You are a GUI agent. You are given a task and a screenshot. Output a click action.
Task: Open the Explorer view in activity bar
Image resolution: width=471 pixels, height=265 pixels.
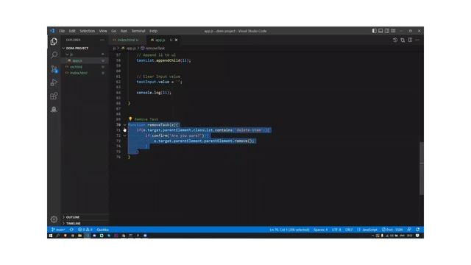pos(54,41)
